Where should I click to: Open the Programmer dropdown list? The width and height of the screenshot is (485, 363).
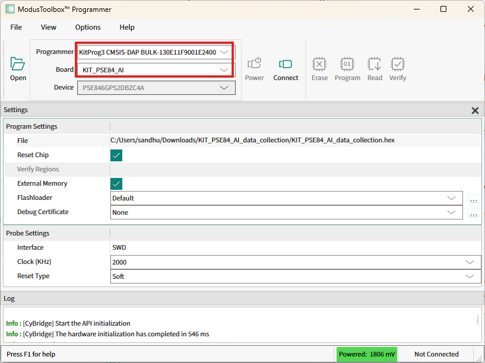[224, 52]
